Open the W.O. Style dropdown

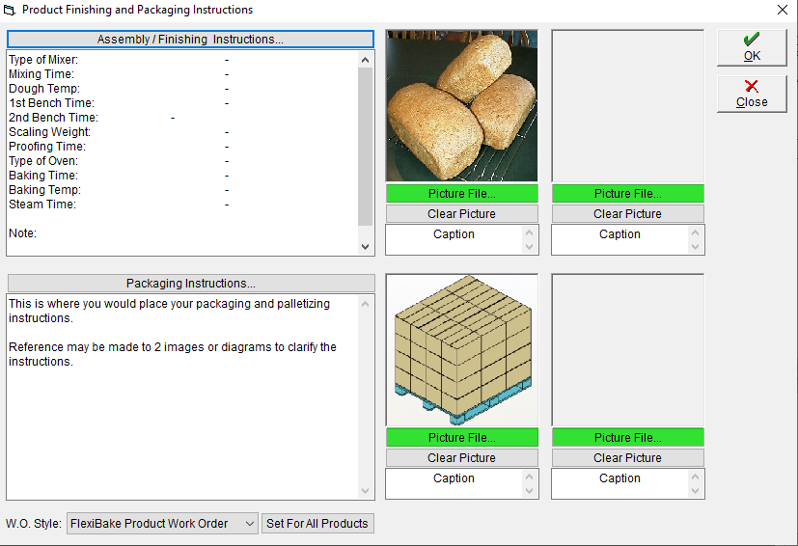click(x=162, y=524)
